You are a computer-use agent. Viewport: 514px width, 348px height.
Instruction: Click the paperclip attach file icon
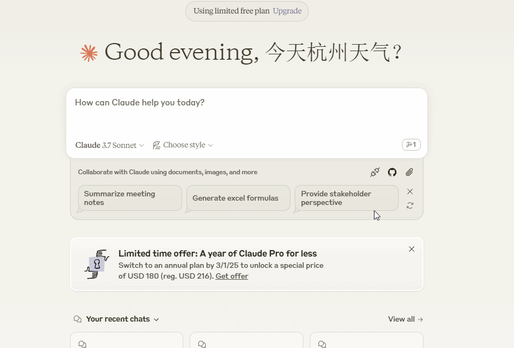(x=409, y=172)
